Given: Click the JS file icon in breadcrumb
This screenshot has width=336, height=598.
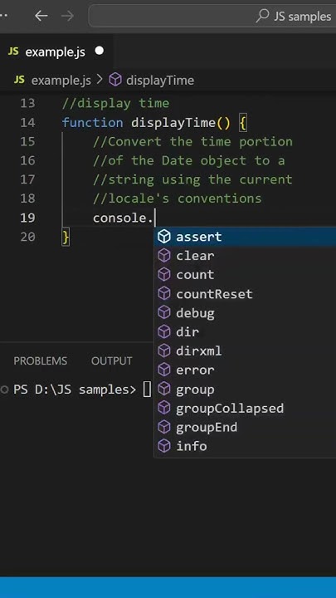Looking at the screenshot, I should (x=19, y=80).
